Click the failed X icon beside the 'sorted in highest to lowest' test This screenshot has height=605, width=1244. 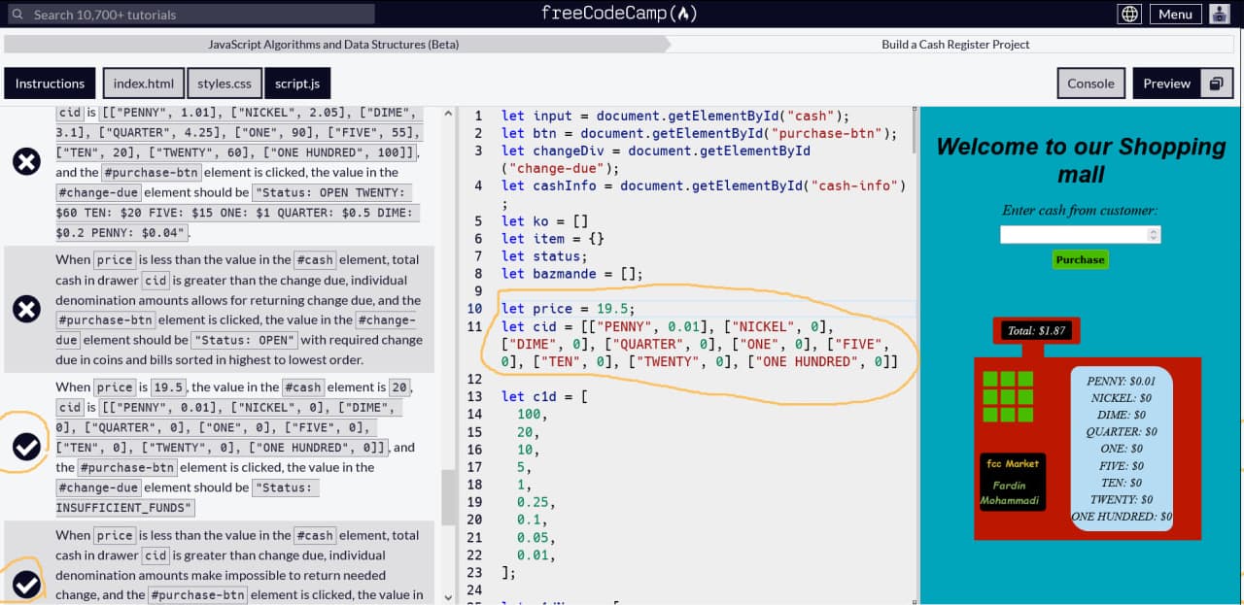pyautogui.click(x=26, y=310)
